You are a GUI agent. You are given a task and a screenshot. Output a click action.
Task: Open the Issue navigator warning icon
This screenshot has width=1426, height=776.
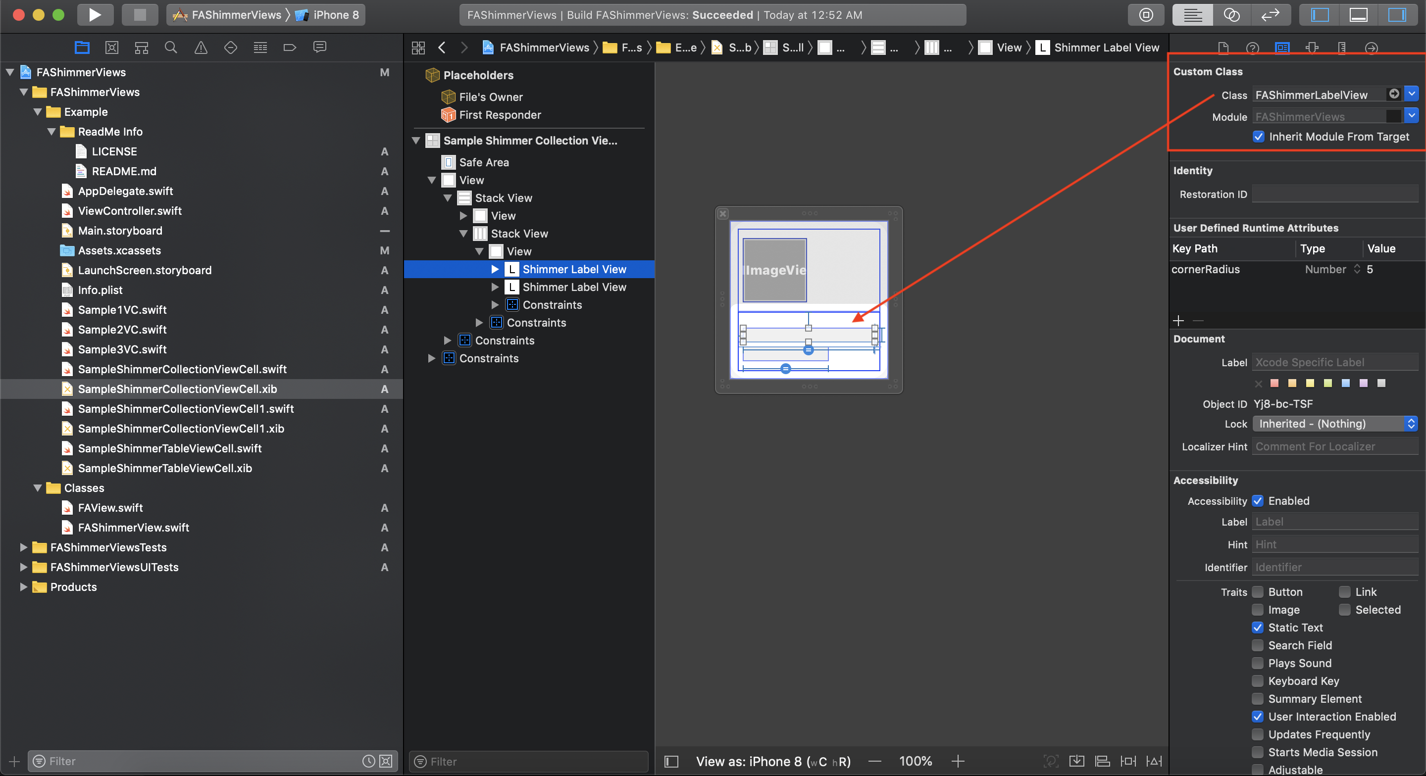(x=201, y=48)
